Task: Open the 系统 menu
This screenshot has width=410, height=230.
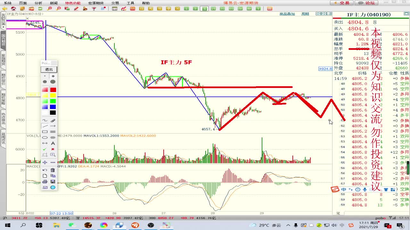Action: tap(8, 3)
